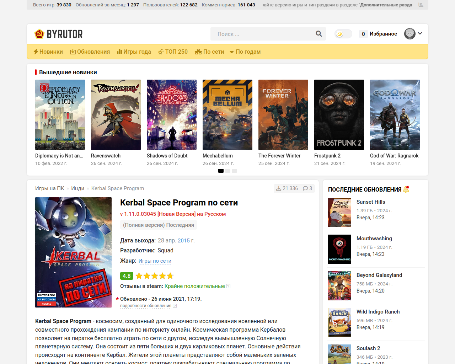Rate using the fifth star
Viewport: 455px width, 364px height.
pyautogui.click(x=170, y=276)
